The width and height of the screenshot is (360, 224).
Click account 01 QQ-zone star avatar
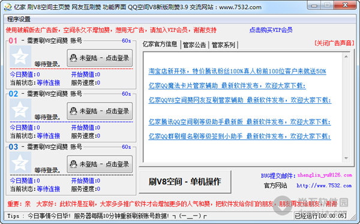(20, 56)
